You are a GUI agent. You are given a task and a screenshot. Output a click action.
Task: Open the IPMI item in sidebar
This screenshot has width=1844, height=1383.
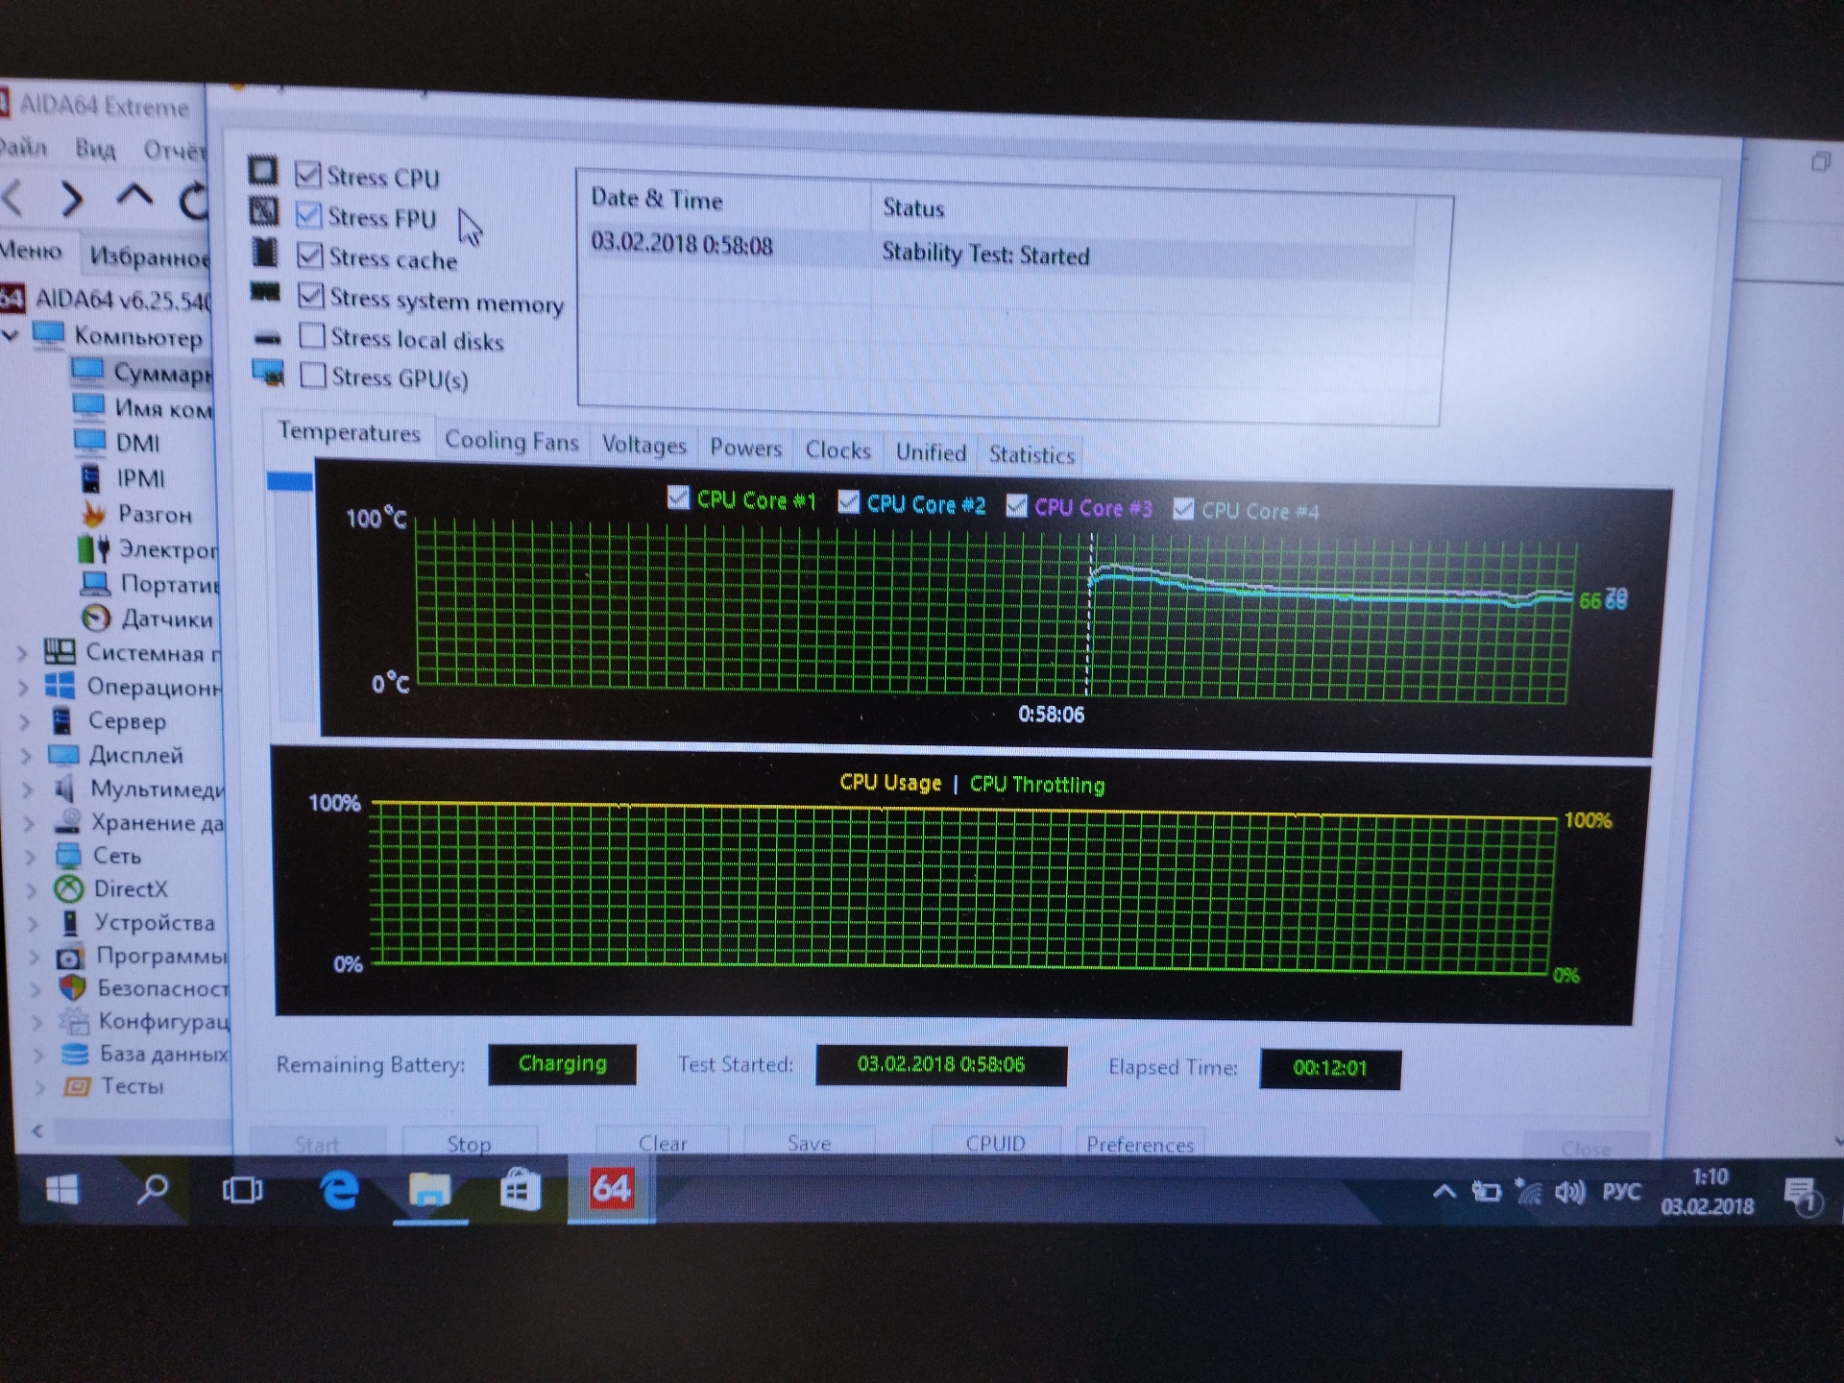[140, 478]
